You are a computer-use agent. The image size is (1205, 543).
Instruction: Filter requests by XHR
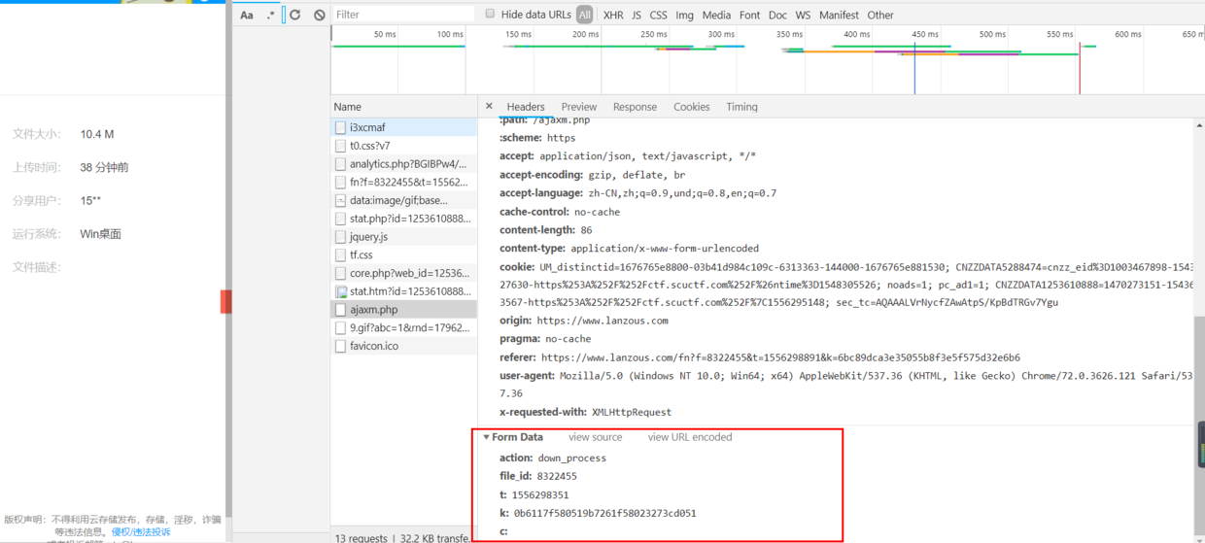(613, 15)
